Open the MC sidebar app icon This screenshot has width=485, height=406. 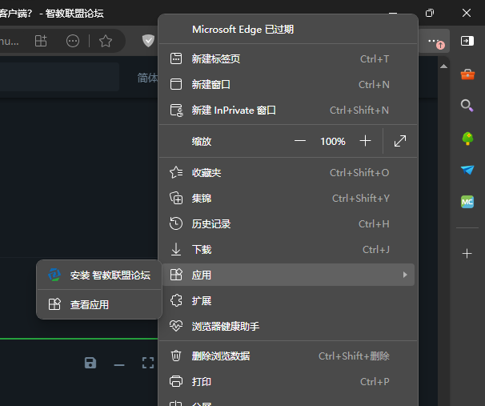click(467, 202)
